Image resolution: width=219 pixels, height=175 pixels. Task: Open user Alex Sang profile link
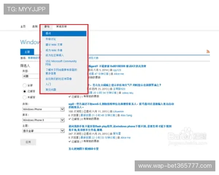point(126,115)
